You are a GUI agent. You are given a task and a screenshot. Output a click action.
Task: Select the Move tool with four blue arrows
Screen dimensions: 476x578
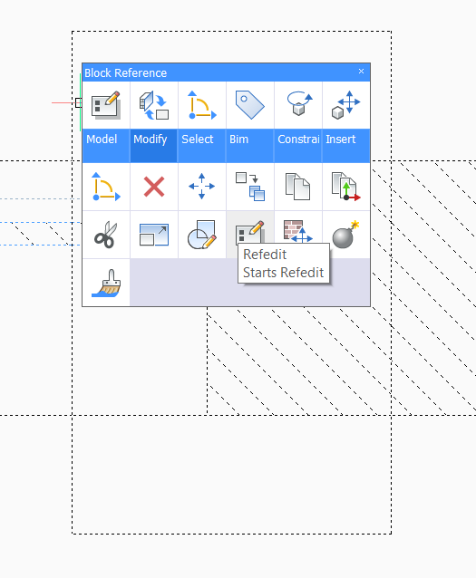(202, 187)
